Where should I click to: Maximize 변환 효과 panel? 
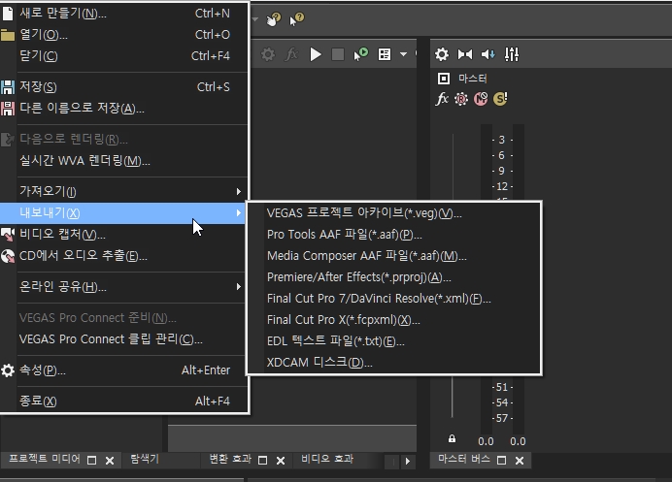pos(263,461)
